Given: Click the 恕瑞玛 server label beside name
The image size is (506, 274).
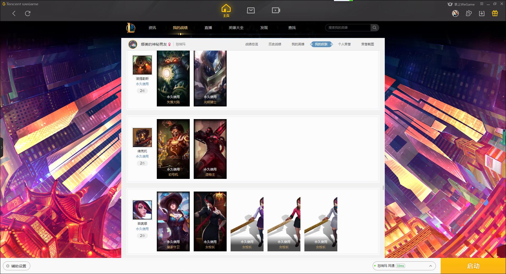Looking at the screenshot, I should (181, 44).
